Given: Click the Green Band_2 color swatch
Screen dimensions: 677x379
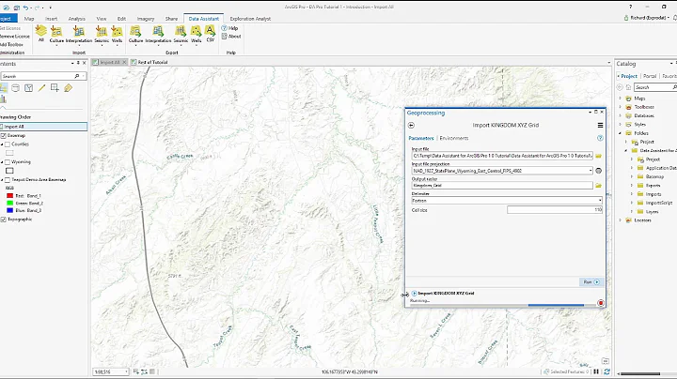Looking at the screenshot, I should point(9,203).
